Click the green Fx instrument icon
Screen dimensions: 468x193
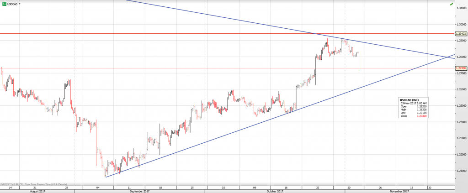(x=4, y=4)
